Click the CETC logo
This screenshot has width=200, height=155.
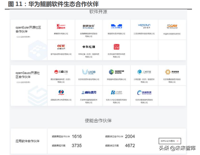point(61,47)
